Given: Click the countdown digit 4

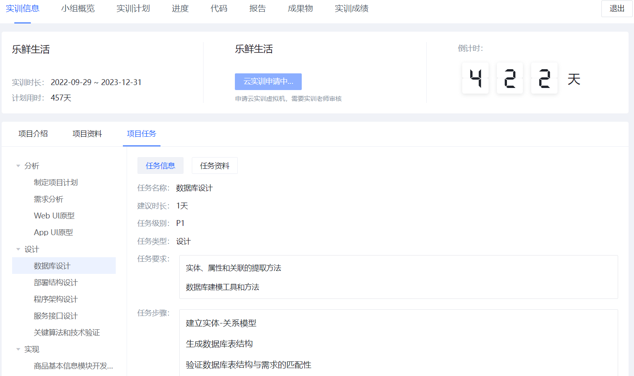Looking at the screenshot, I should click(476, 78).
